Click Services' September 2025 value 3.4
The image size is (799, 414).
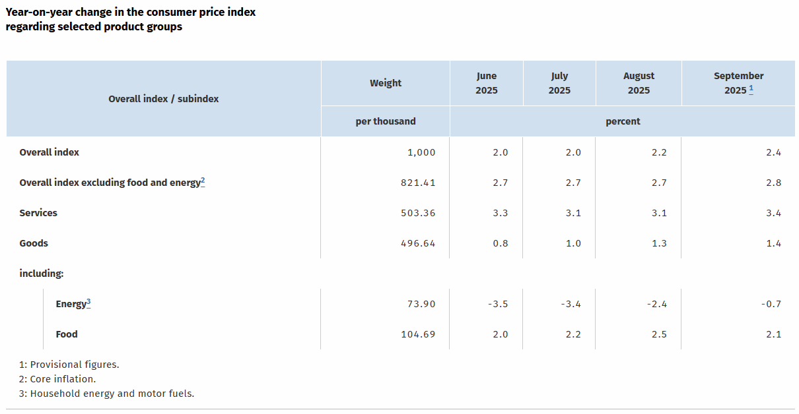point(774,213)
